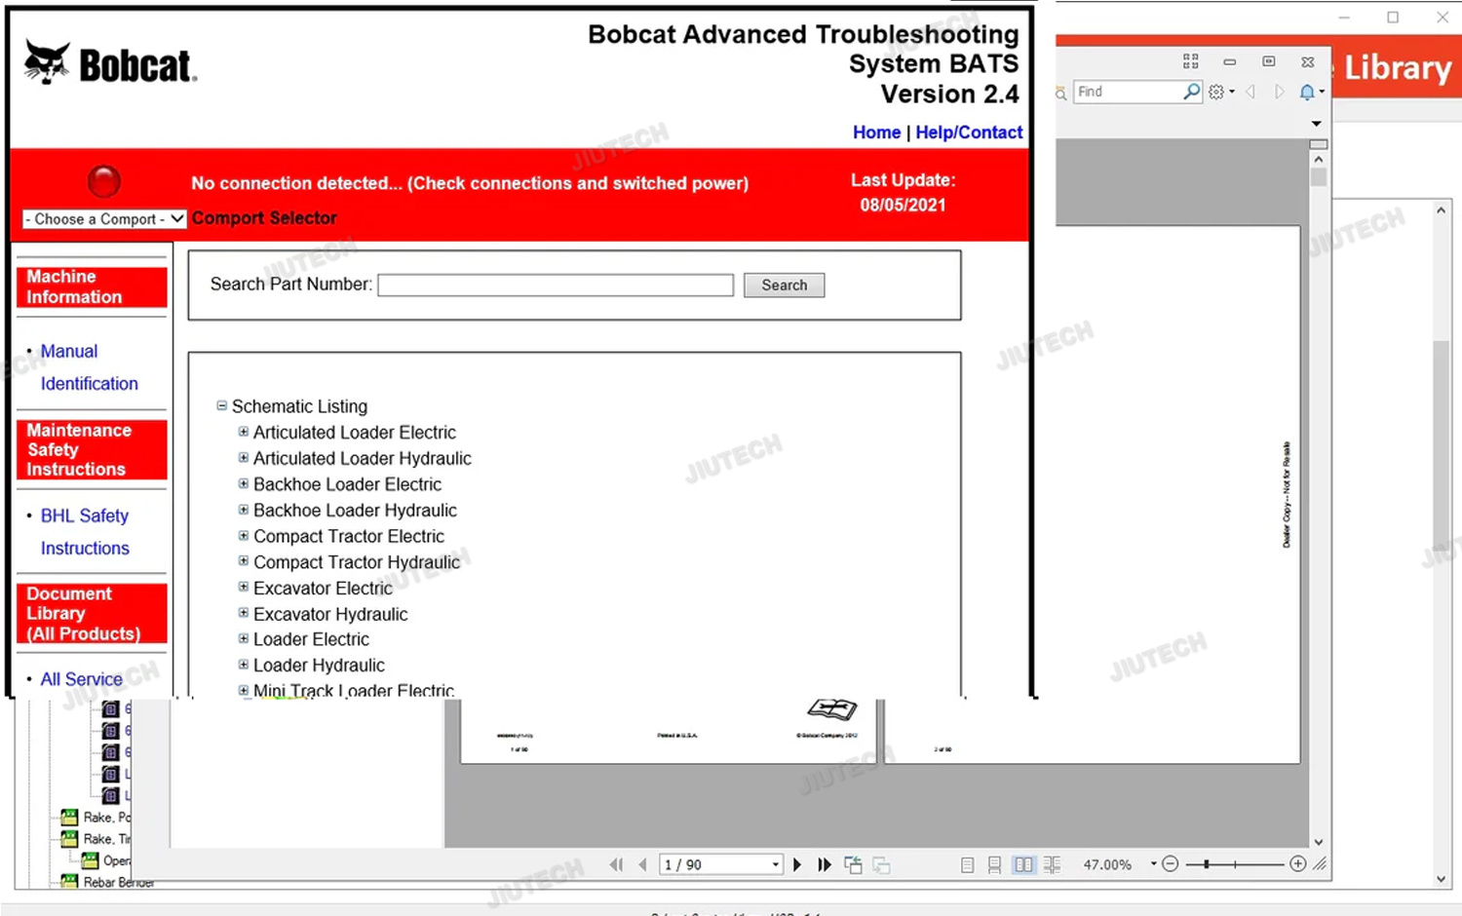The width and height of the screenshot is (1462, 916).
Task: Go to last page in viewer
Action: tap(825, 864)
